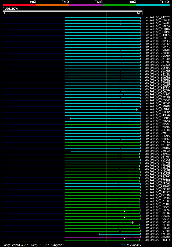Image resolution: width=172 pixels, height=247 pixels.
Task: Click the cyan alignment bar for UniRef100_Q3HRX5
Action: 105,151
